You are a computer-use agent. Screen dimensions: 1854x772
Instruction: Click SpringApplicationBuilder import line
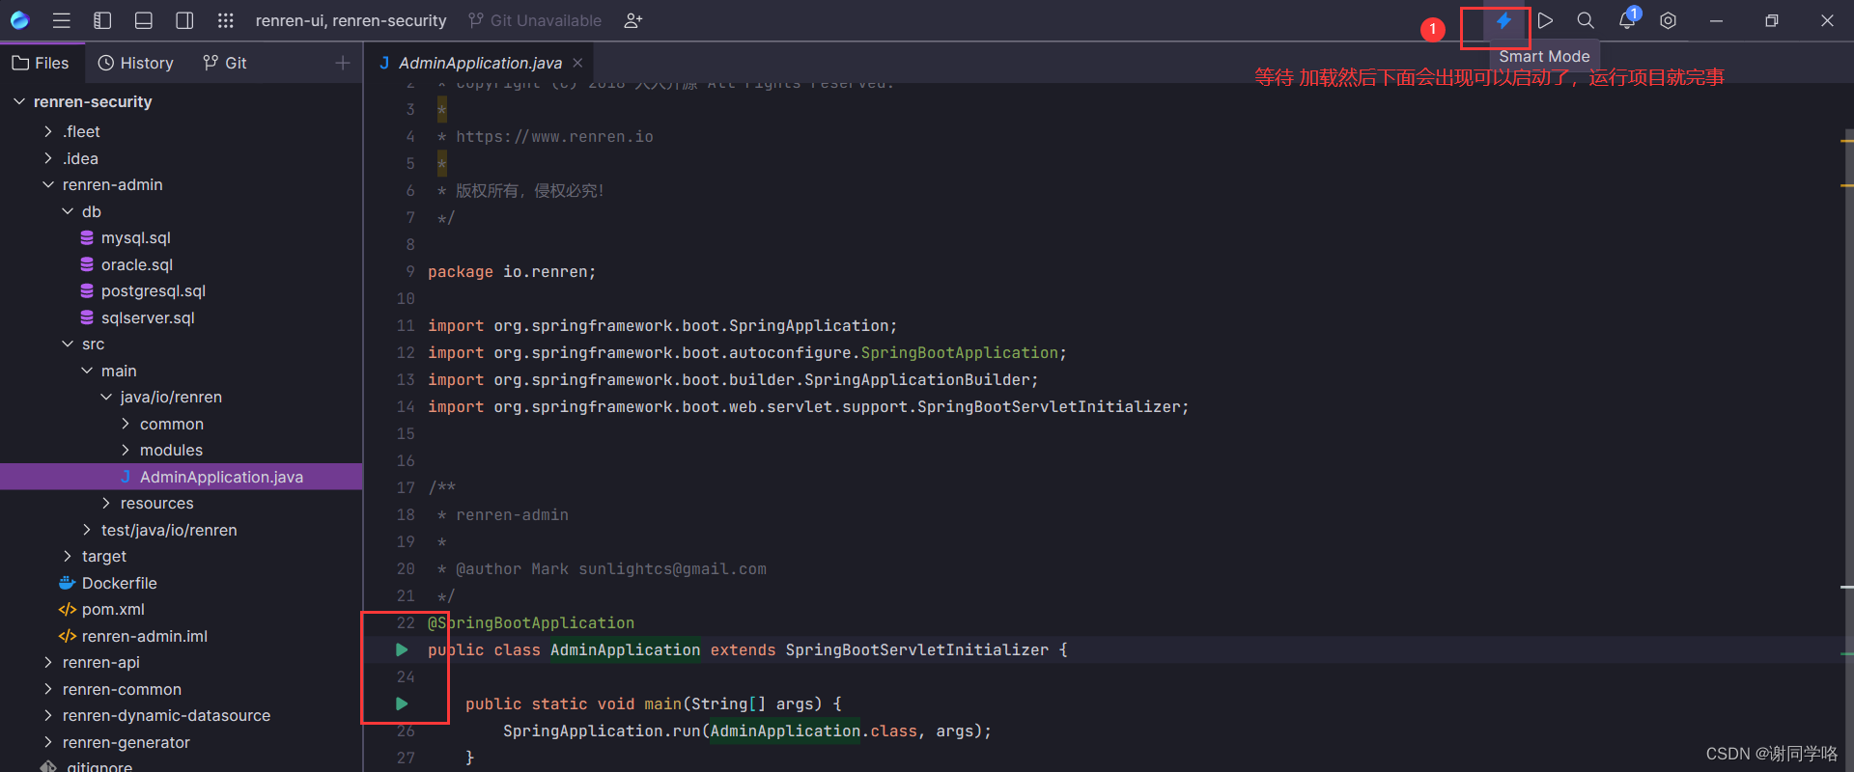coord(733,380)
